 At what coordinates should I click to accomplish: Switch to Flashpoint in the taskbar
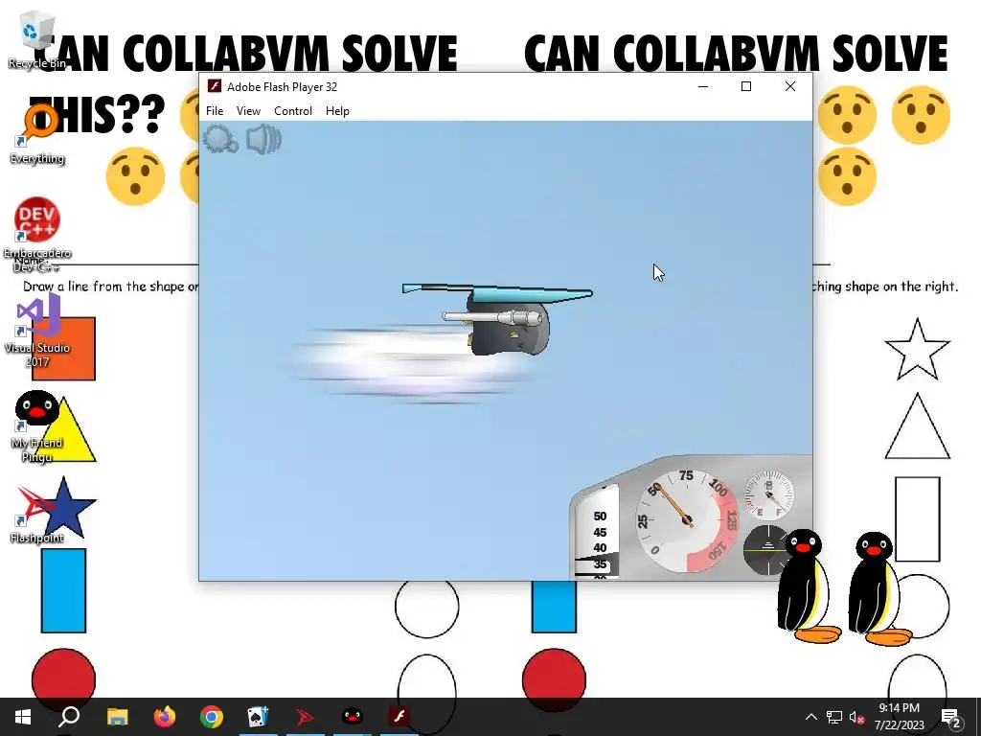(x=305, y=717)
